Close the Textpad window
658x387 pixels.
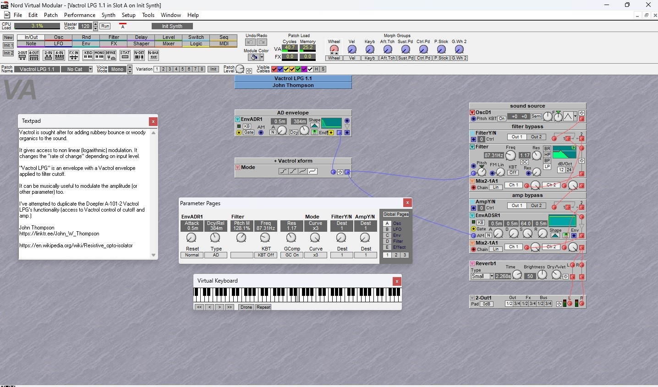point(153,121)
